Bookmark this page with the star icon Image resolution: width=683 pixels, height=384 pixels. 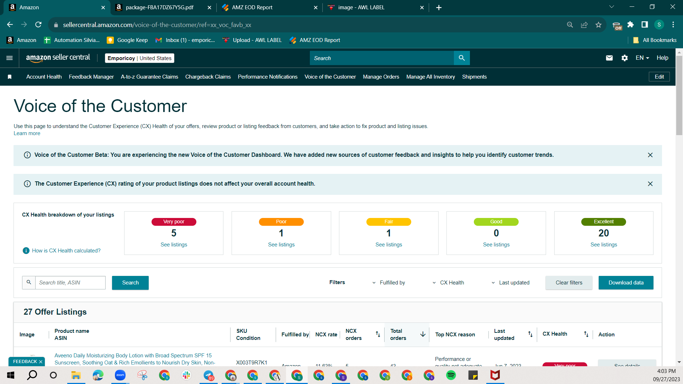(x=598, y=25)
